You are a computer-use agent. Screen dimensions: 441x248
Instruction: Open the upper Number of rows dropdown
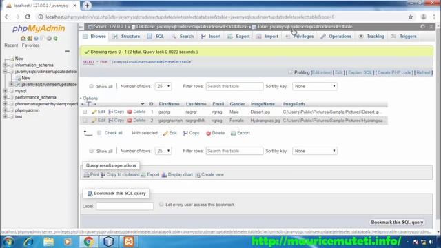pos(163,87)
